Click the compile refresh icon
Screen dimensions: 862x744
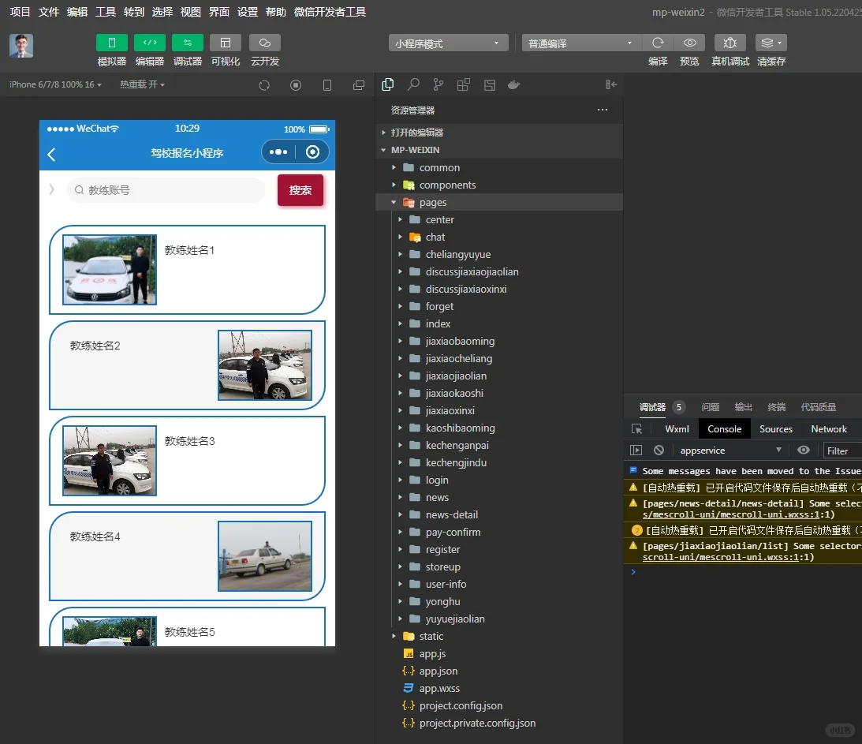point(658,43)
